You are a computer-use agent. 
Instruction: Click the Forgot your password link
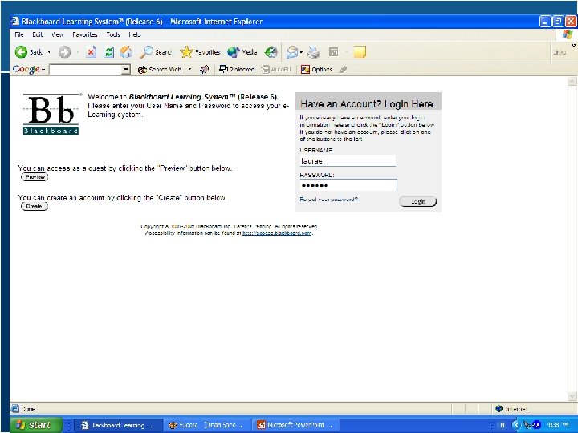coord(328,199)
